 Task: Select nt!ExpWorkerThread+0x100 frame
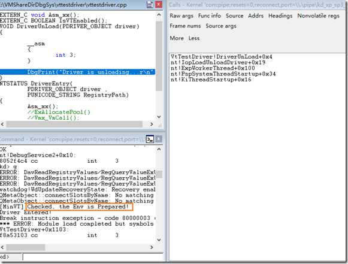pyautogui.click(x=213, y=68)
